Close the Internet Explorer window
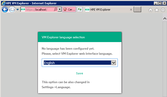 [x=164, y=3]
